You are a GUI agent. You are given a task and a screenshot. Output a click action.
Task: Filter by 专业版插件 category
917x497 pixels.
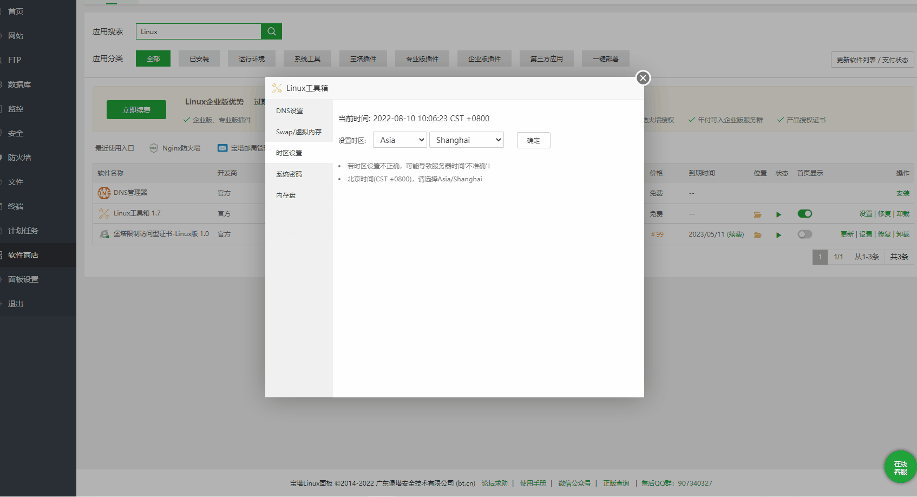coord(422,58)
